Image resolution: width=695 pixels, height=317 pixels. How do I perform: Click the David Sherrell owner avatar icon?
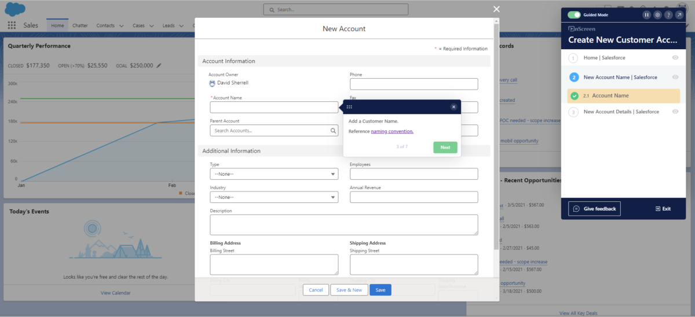[x=212, y=83]
